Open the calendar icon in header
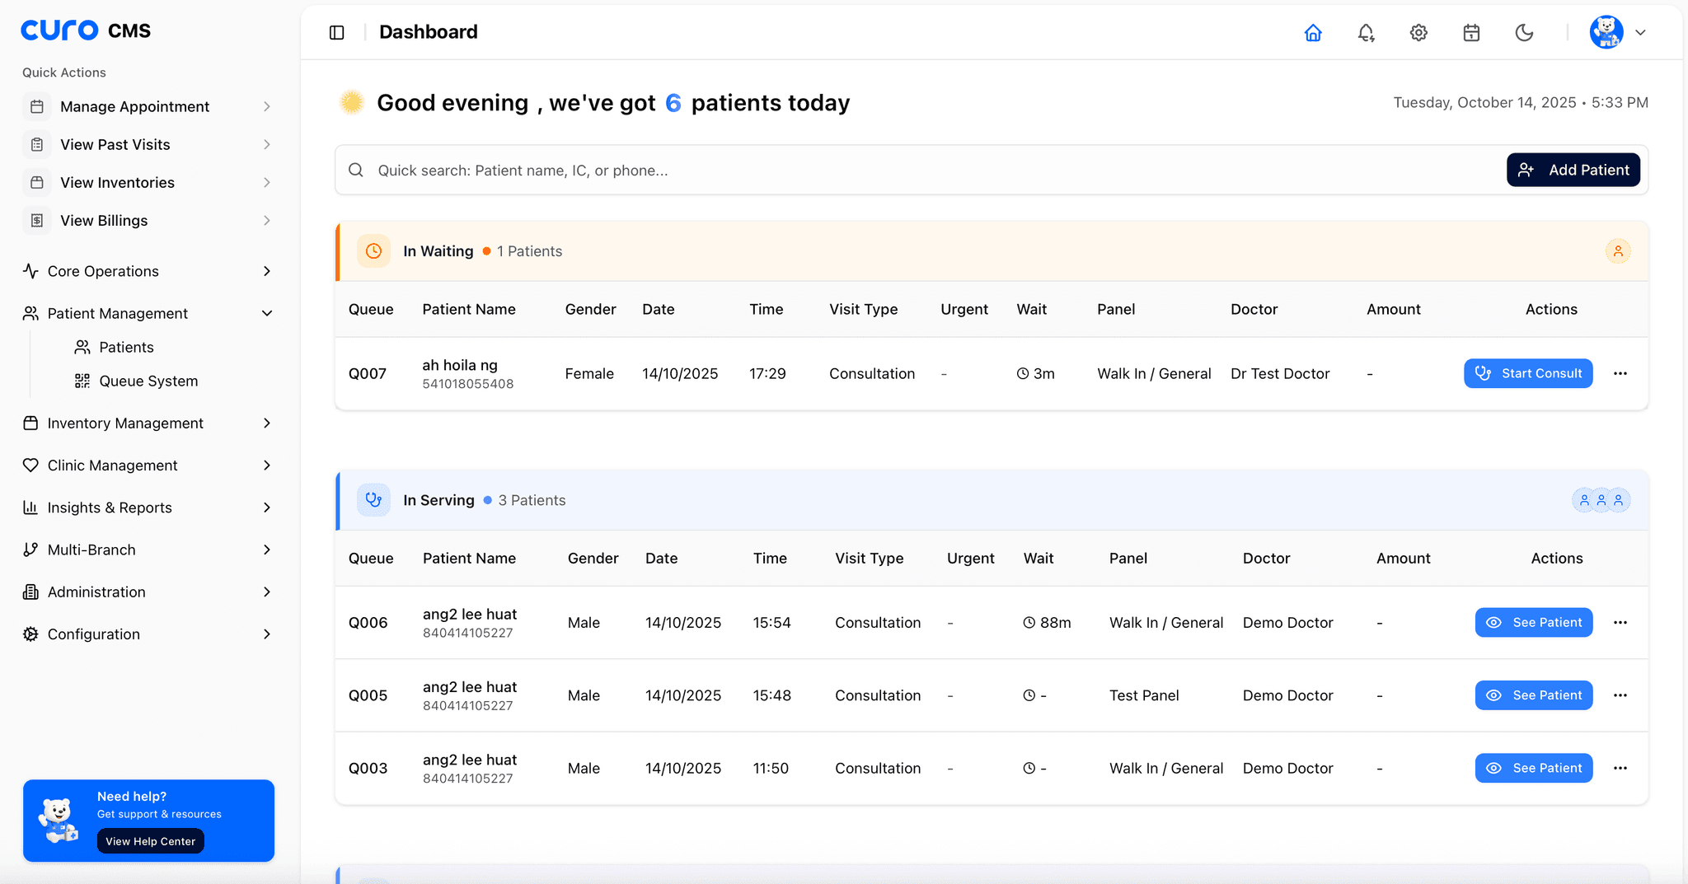The image size is (1688, 884). click(1471, 32)
